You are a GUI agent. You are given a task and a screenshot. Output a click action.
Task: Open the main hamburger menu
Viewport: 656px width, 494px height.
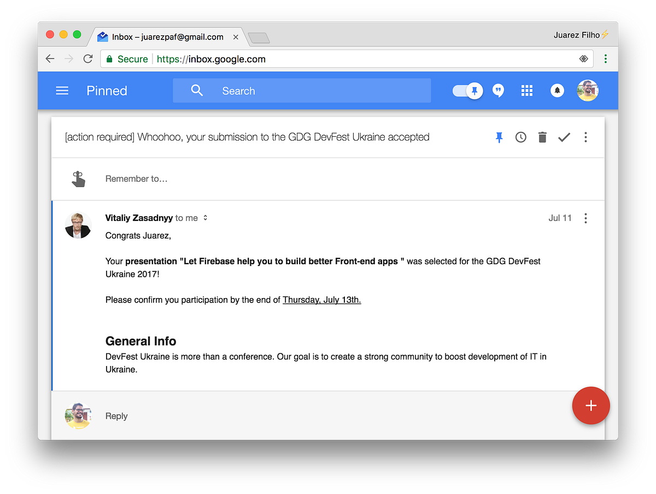coord(62,91)
